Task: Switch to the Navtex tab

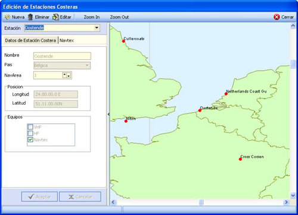Action: 67,40
